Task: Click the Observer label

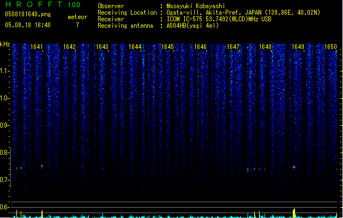Action: click(111, 6)
